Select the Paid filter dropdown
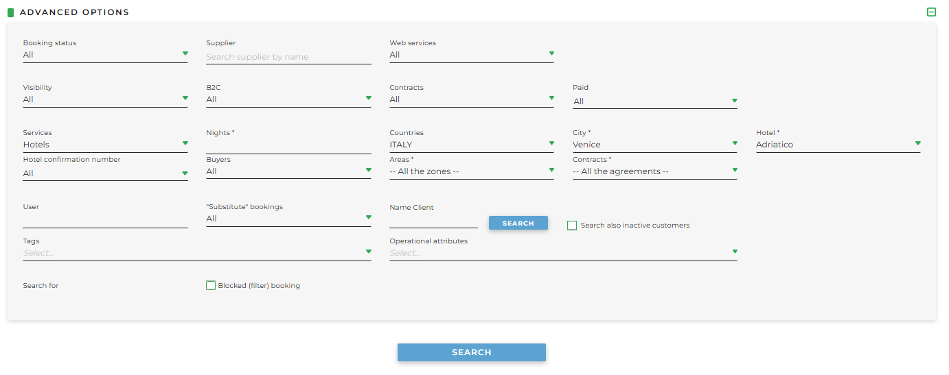The height and width of the screenshot is (375, 949). [654, 101]
